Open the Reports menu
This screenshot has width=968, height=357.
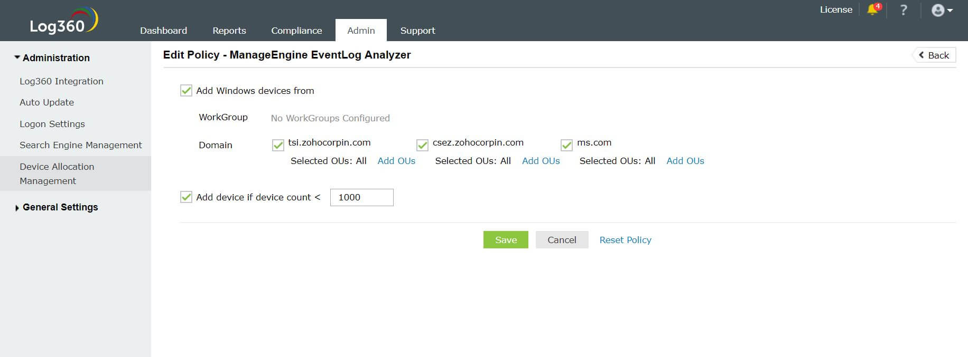tap(229, 30)
